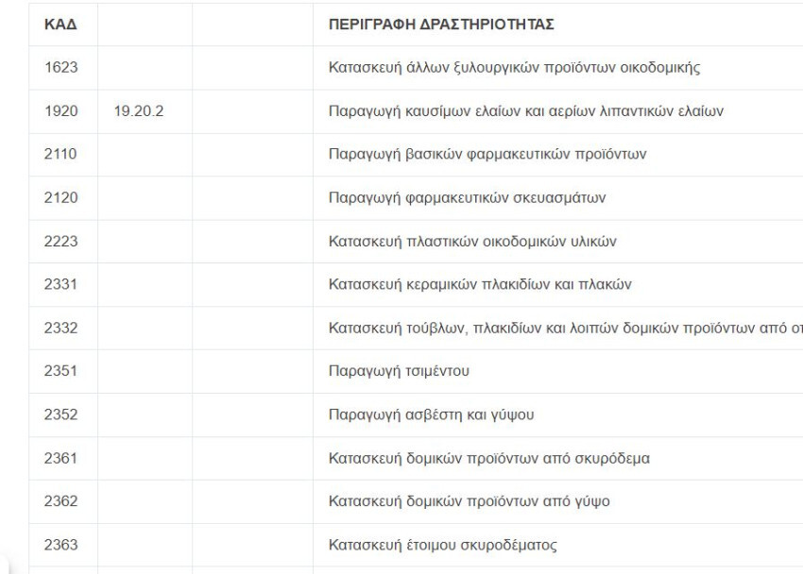This screenshot has height=574, width=803.
Task: Select Παραγωγή φαρμακευτικών σκευασμάτων description
Action: (x=467, y=197)
